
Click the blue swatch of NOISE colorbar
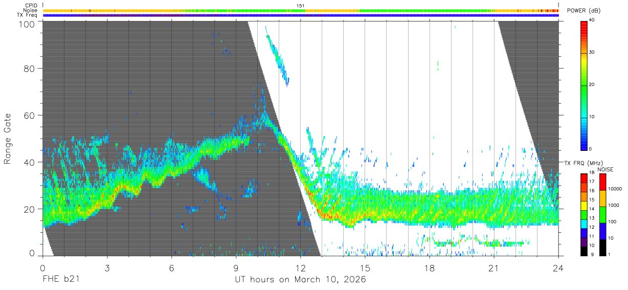(x=602, y=231)
